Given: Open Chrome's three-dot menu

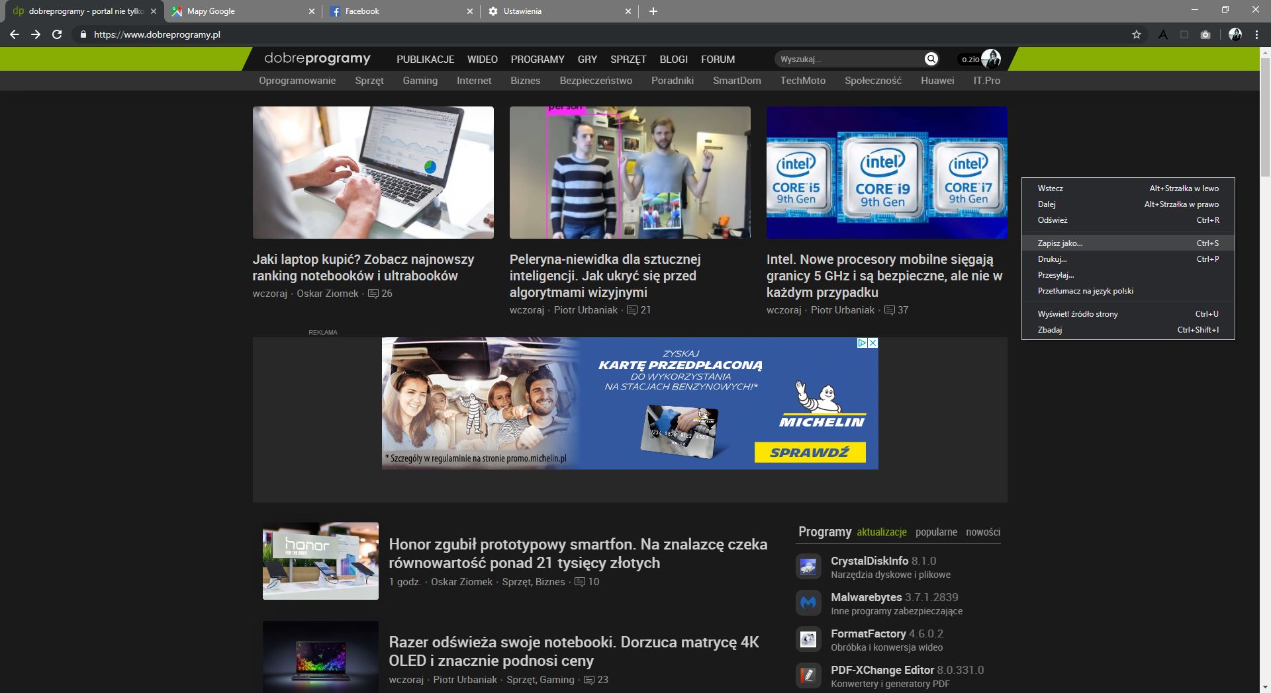Looking at the screenshot, I should (1256, 34).
